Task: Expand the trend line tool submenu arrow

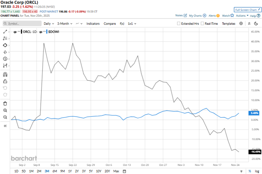Action: (x=9, y=32)
